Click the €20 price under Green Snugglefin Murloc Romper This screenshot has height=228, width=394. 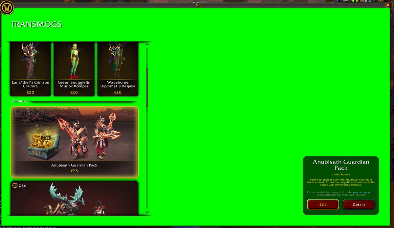tap(74, 93)
